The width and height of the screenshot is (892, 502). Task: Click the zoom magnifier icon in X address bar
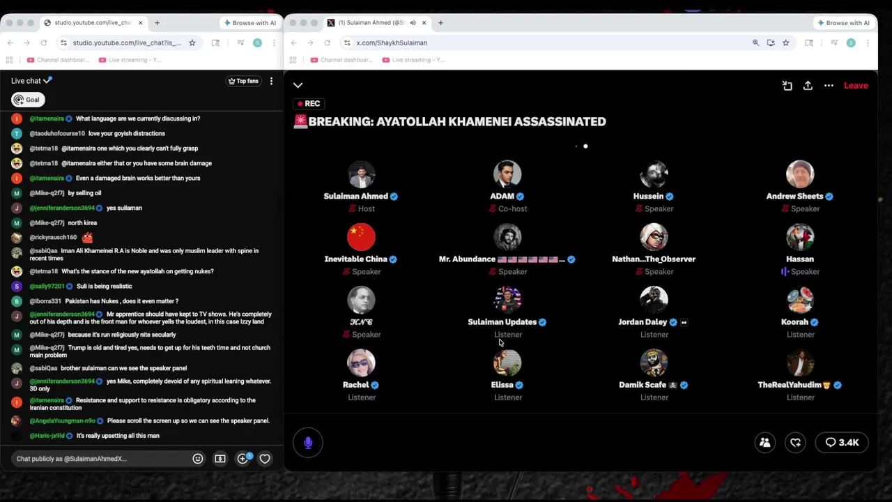point(755,43)
